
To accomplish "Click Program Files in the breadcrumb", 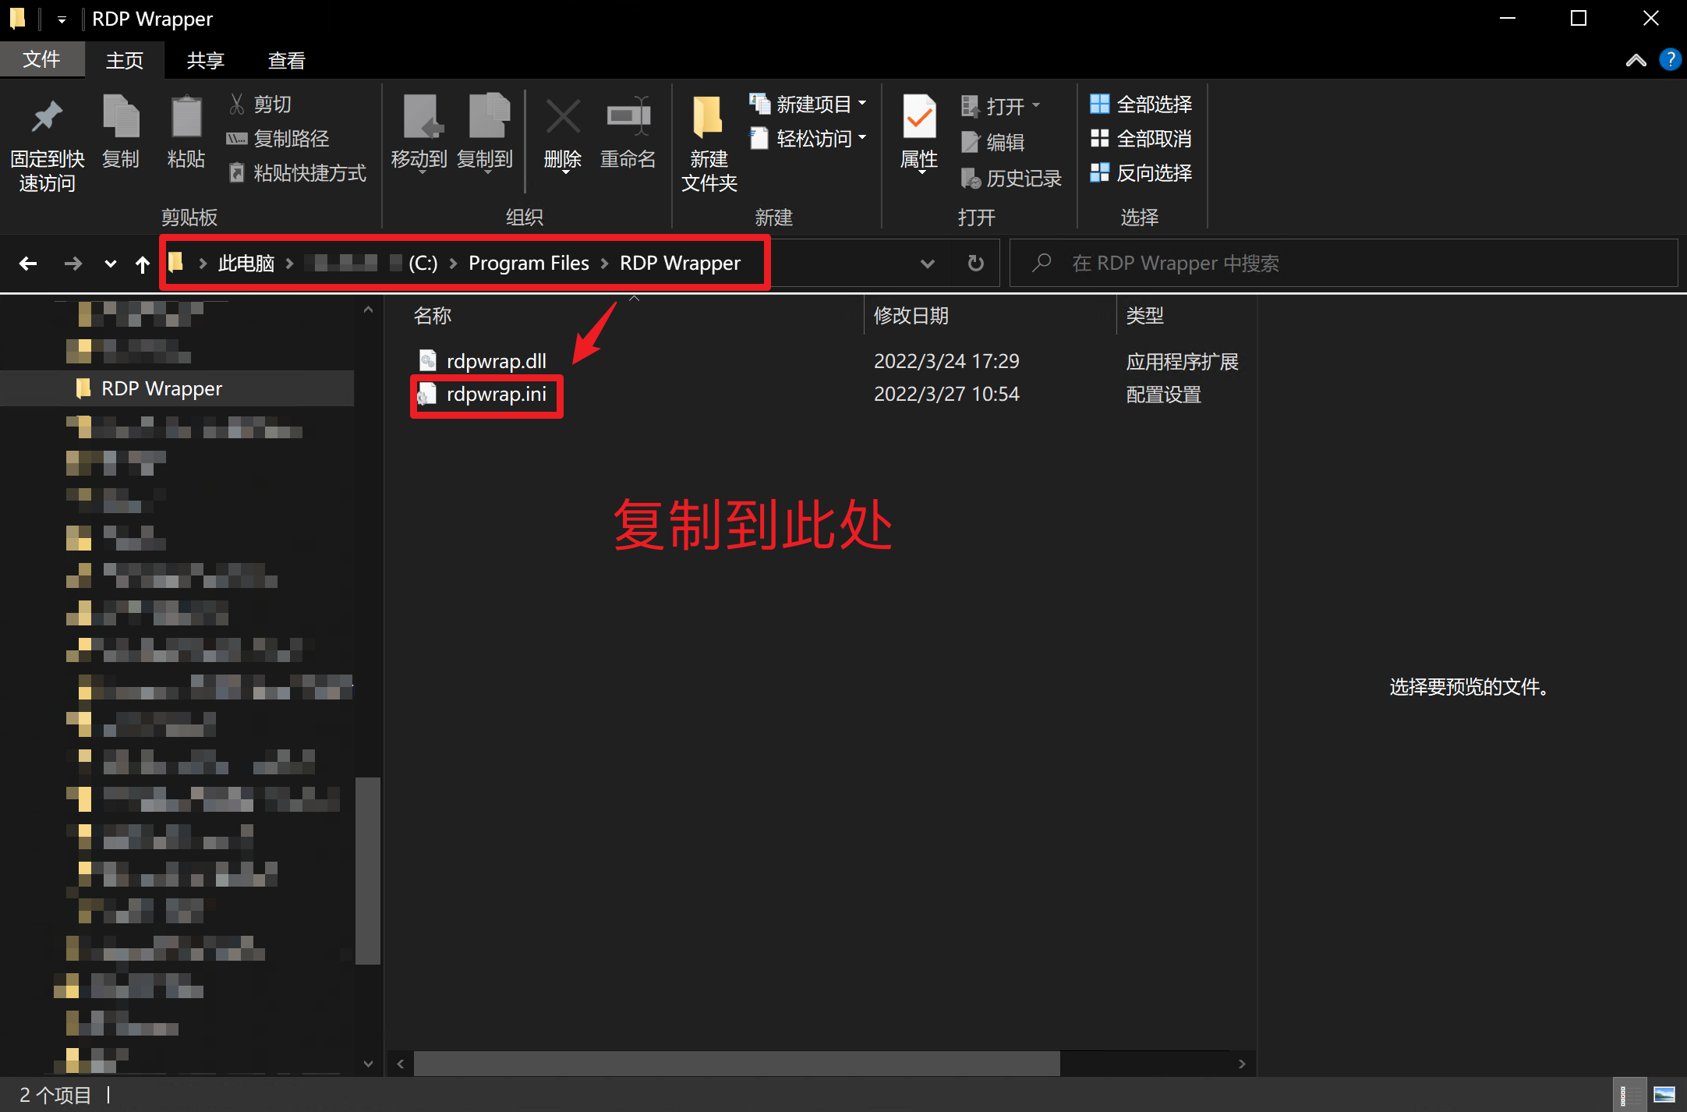I will [529, 264].
